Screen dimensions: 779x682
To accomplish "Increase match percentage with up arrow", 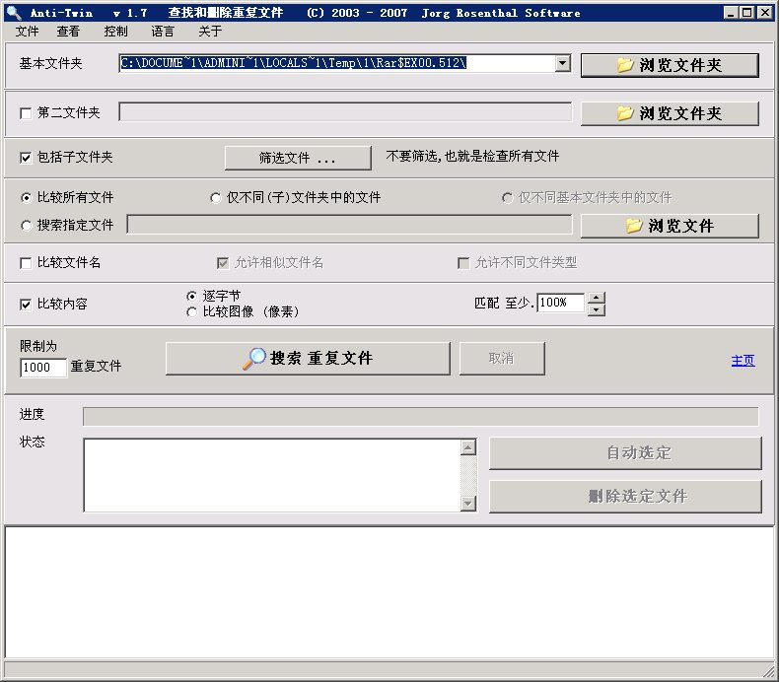I will tap(597, 298).
